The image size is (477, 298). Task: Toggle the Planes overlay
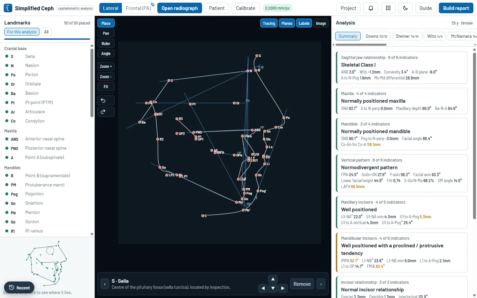[x=287, y=23]
